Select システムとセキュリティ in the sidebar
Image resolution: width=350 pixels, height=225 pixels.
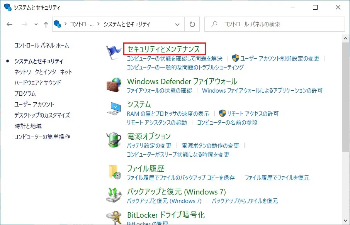(39, 61)
